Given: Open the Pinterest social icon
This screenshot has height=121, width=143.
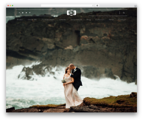Looking at the screenshot, I should (x=30, y=13).
